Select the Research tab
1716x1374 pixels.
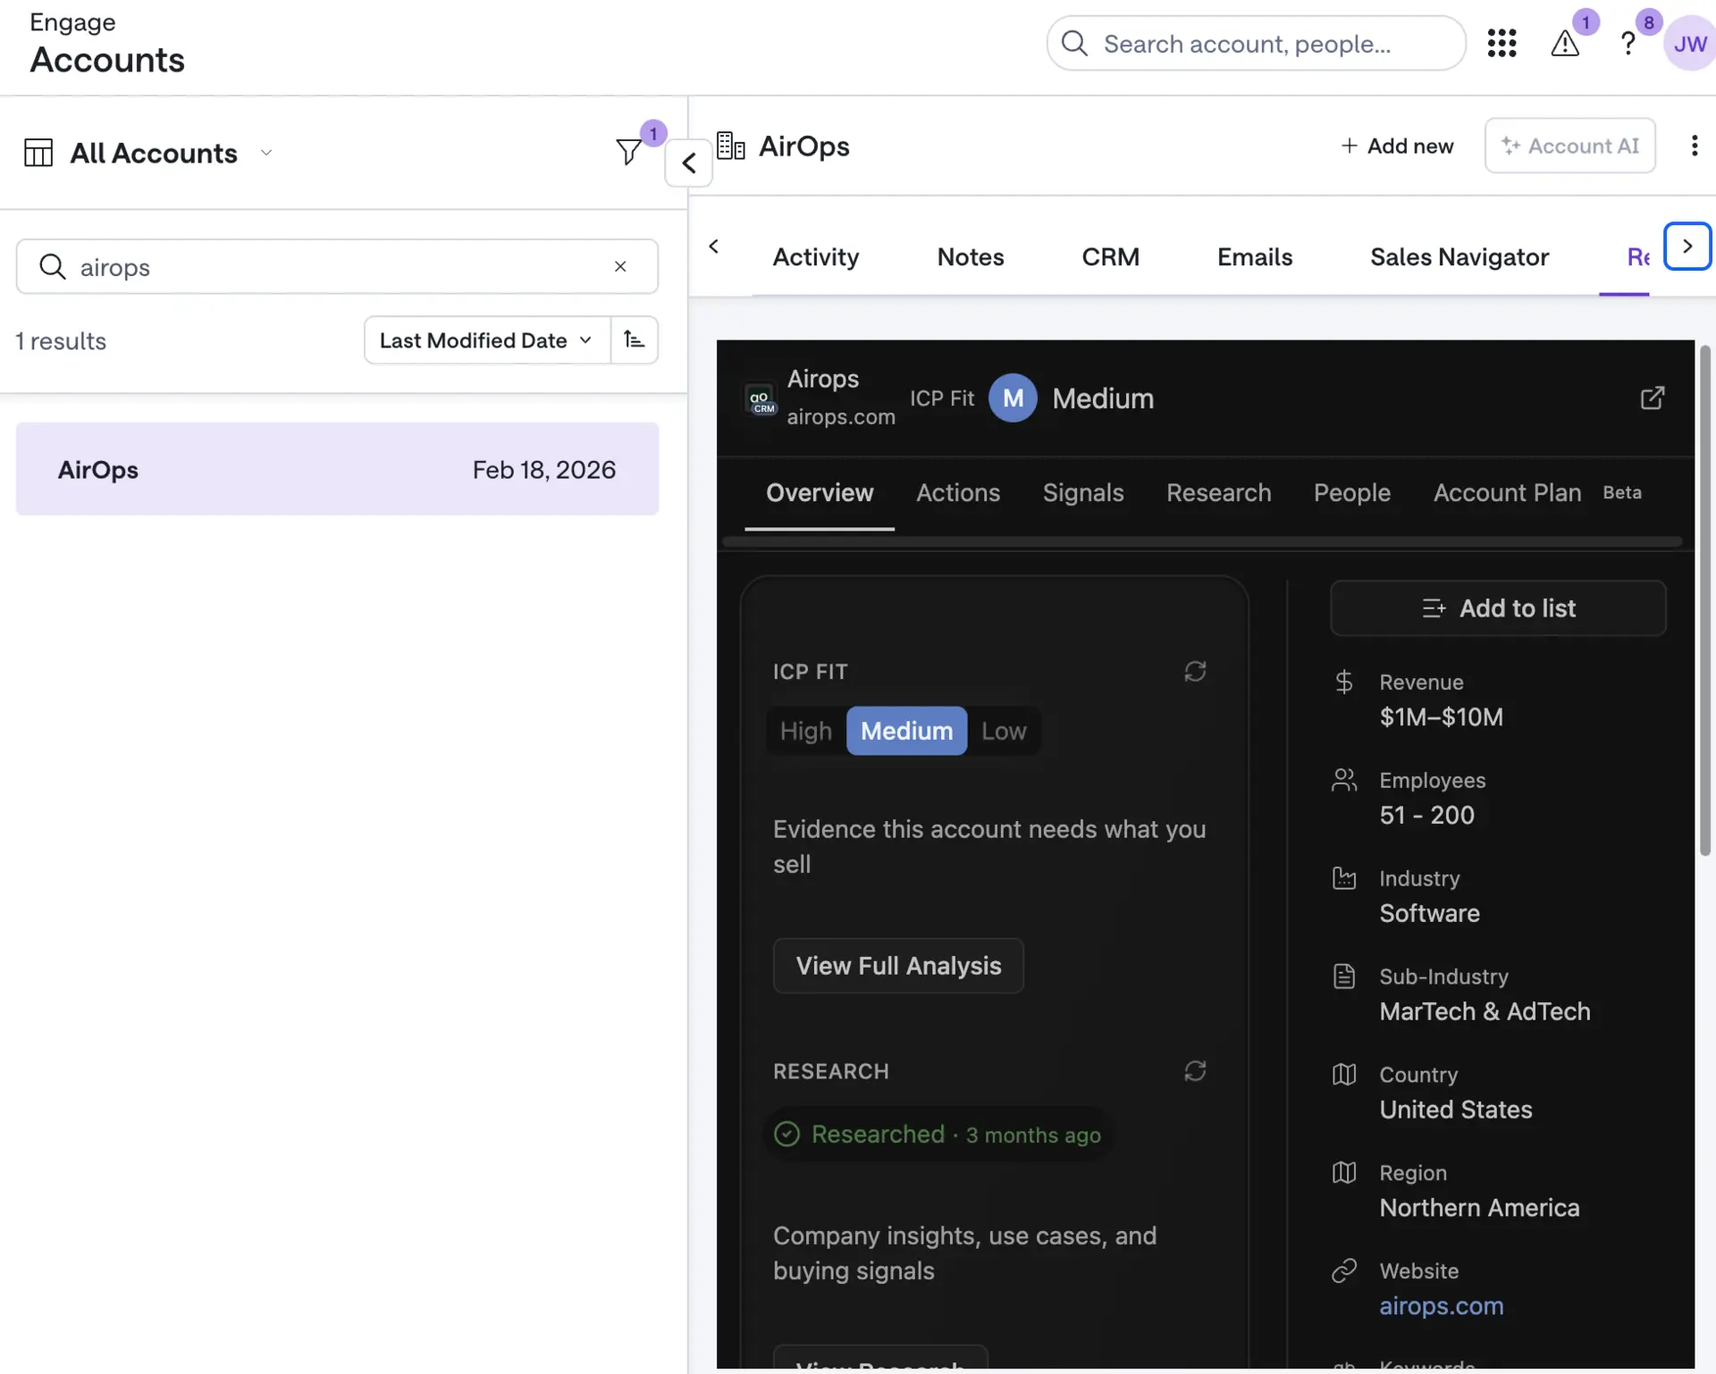[1218, 492]
